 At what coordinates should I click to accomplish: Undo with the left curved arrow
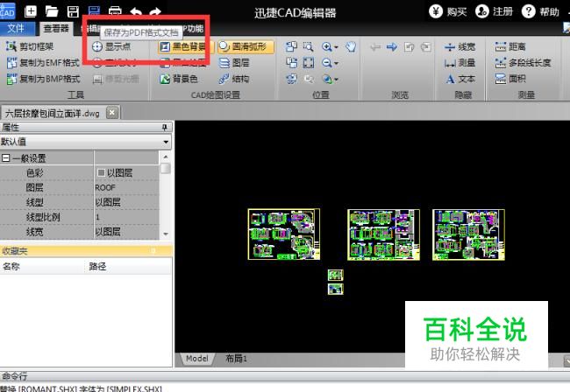tap(136, 11)
